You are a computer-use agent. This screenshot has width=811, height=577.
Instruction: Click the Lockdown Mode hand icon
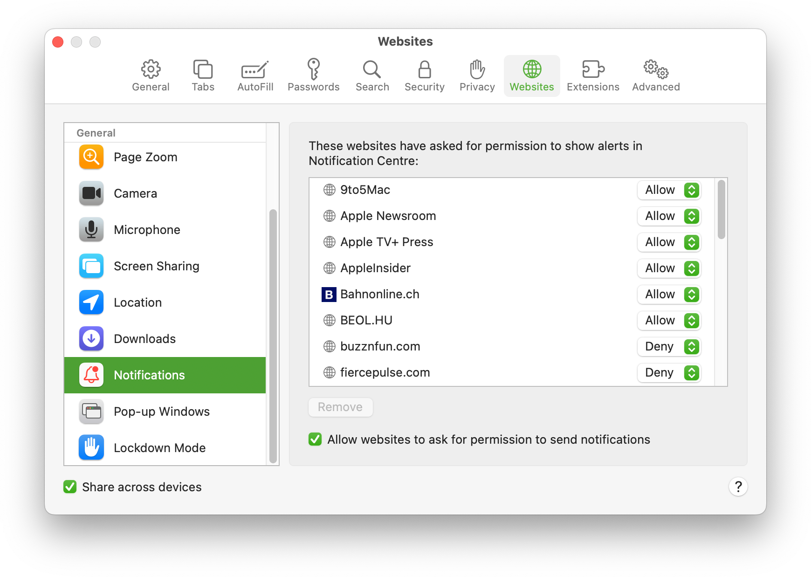pyautogui.click(x=91, y=448)
